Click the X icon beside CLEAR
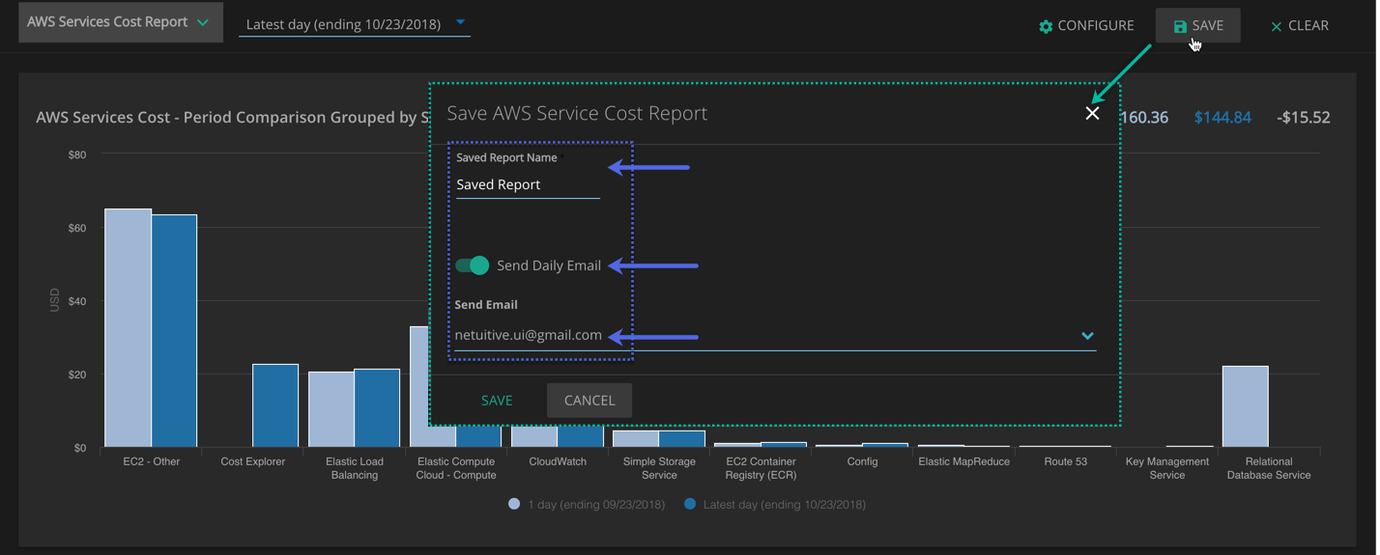The height and width of the screenshot is (555, 1380). [1277, 27]
